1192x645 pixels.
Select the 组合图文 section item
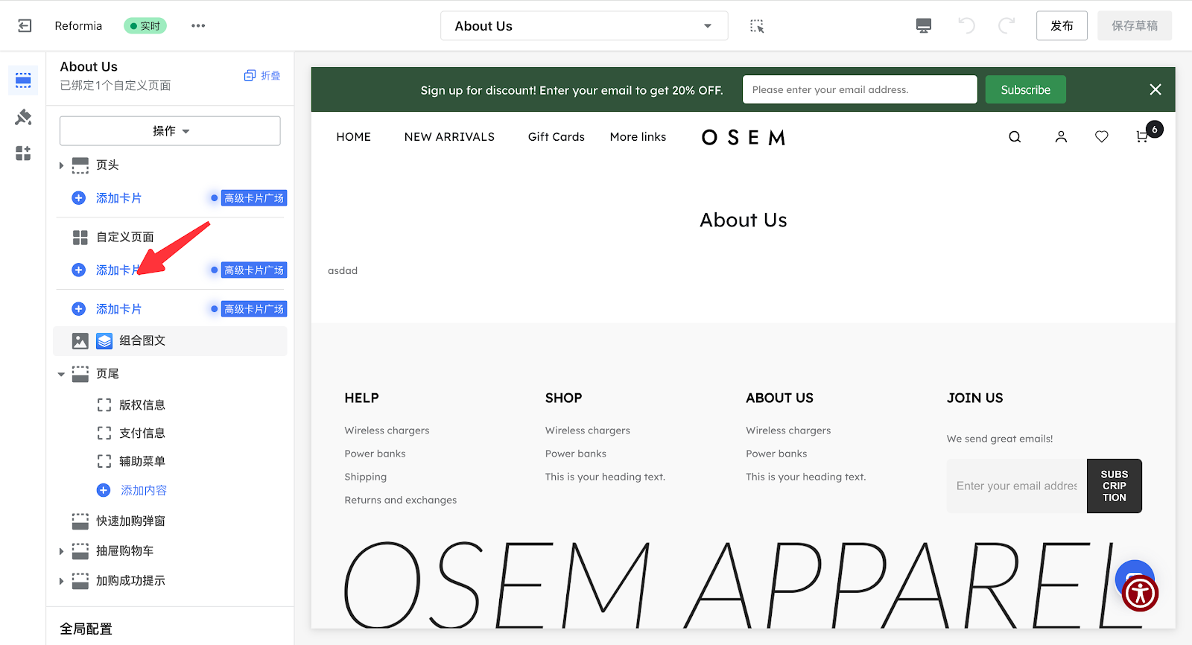pos(142,341)
